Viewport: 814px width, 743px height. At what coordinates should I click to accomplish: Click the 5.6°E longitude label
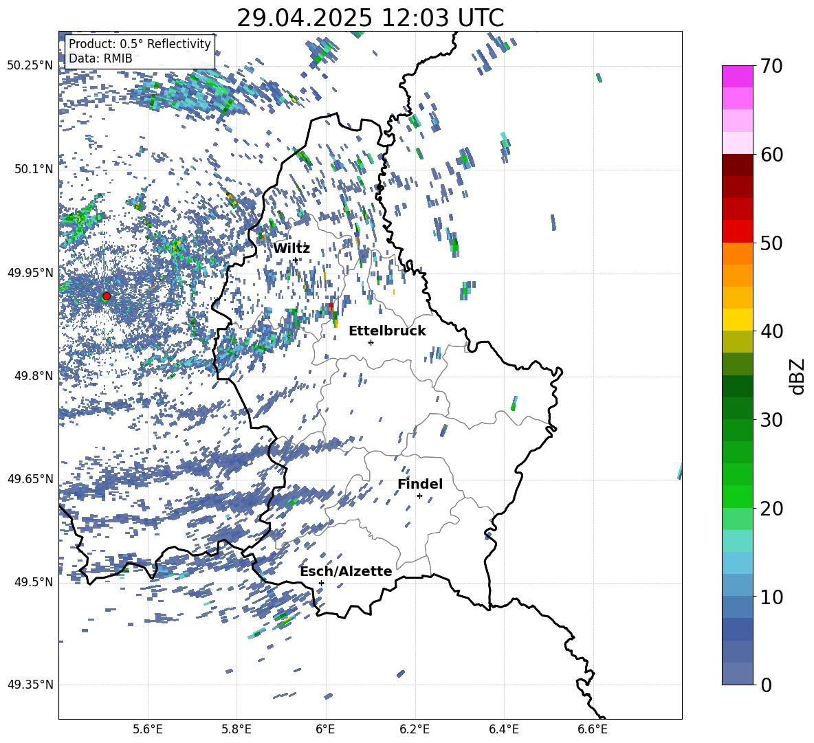click(148, 729)
